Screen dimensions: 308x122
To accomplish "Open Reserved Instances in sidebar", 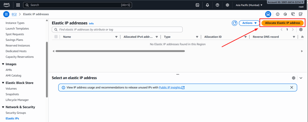I will tap(18, 45).
